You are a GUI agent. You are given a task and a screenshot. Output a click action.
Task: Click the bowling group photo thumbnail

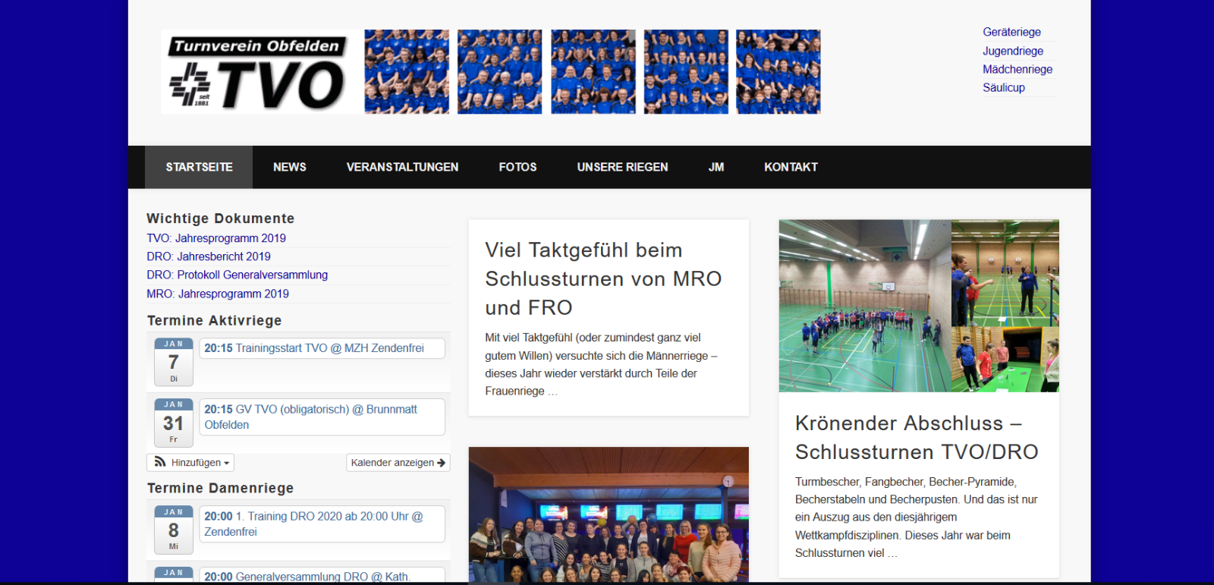point(608,514)
